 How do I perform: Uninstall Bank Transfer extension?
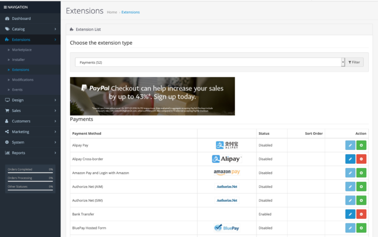click(x=361, y=214)
